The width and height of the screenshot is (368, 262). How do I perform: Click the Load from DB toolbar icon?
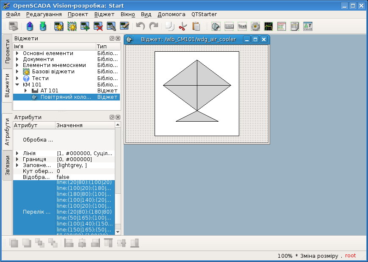(x=30, y=27)
